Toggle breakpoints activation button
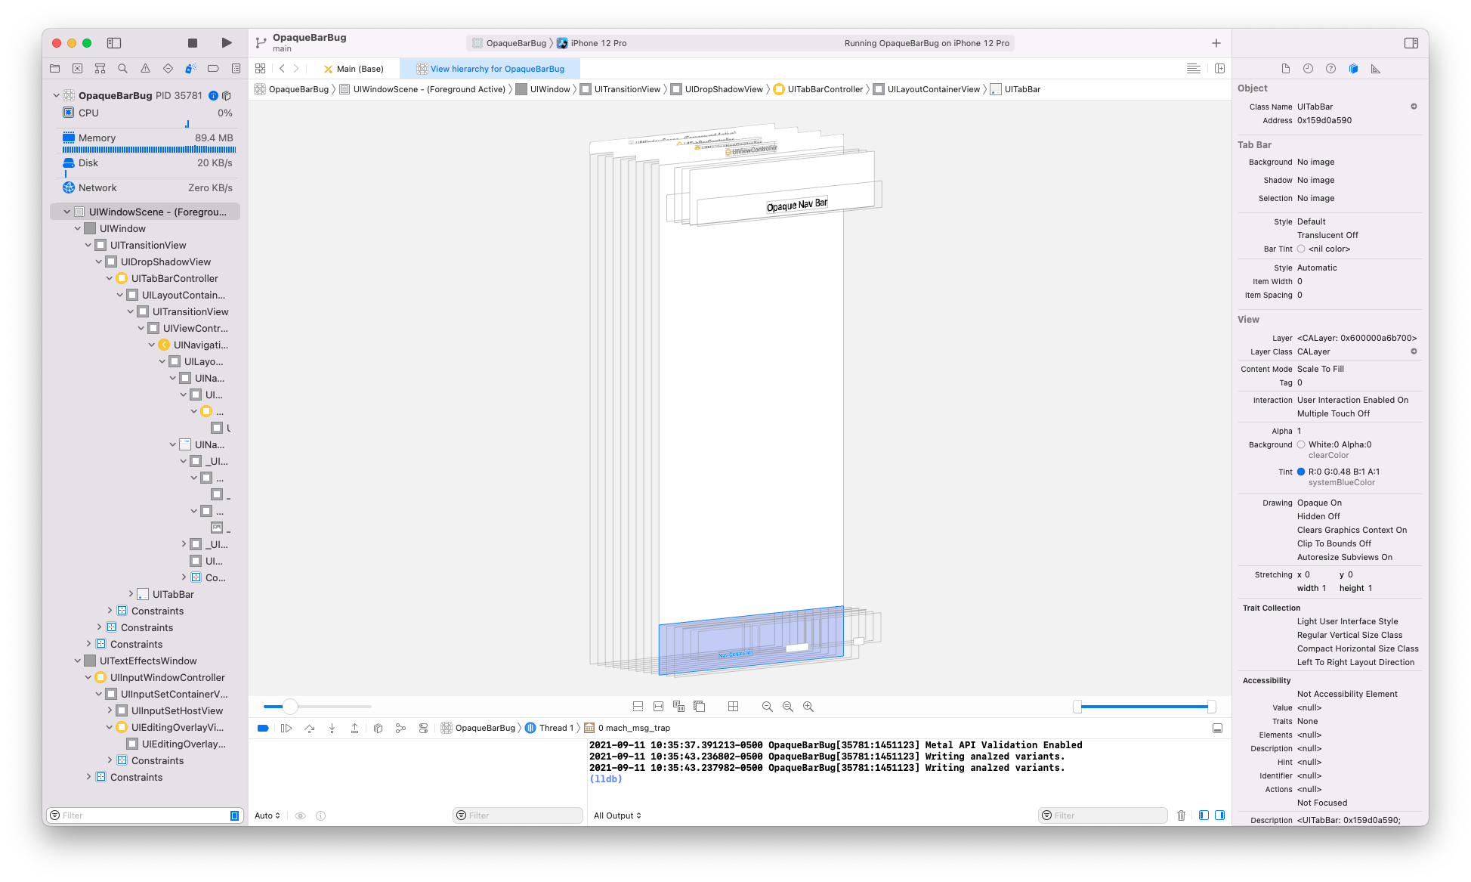Image resolution: width=1471 pixels, height=882 pixels. pos(263,728)
